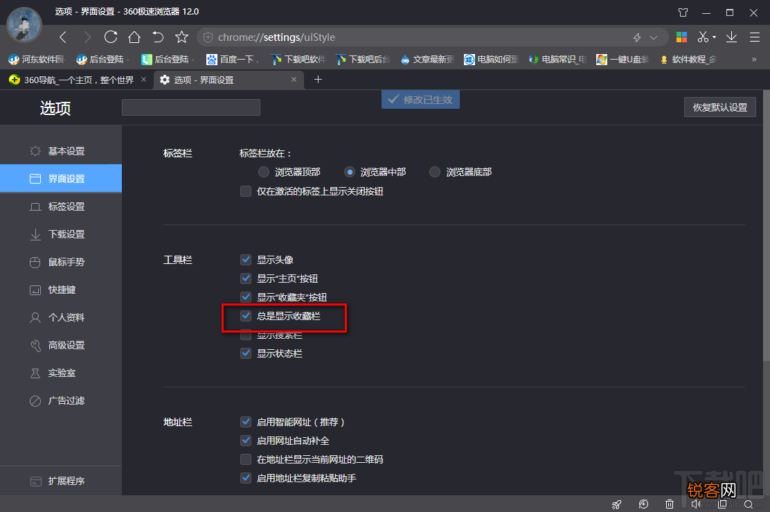This screenshot has width=770, height=512.
Task: Toggle 总是显示收藏栏 checkbox
Action: point(246,316)
